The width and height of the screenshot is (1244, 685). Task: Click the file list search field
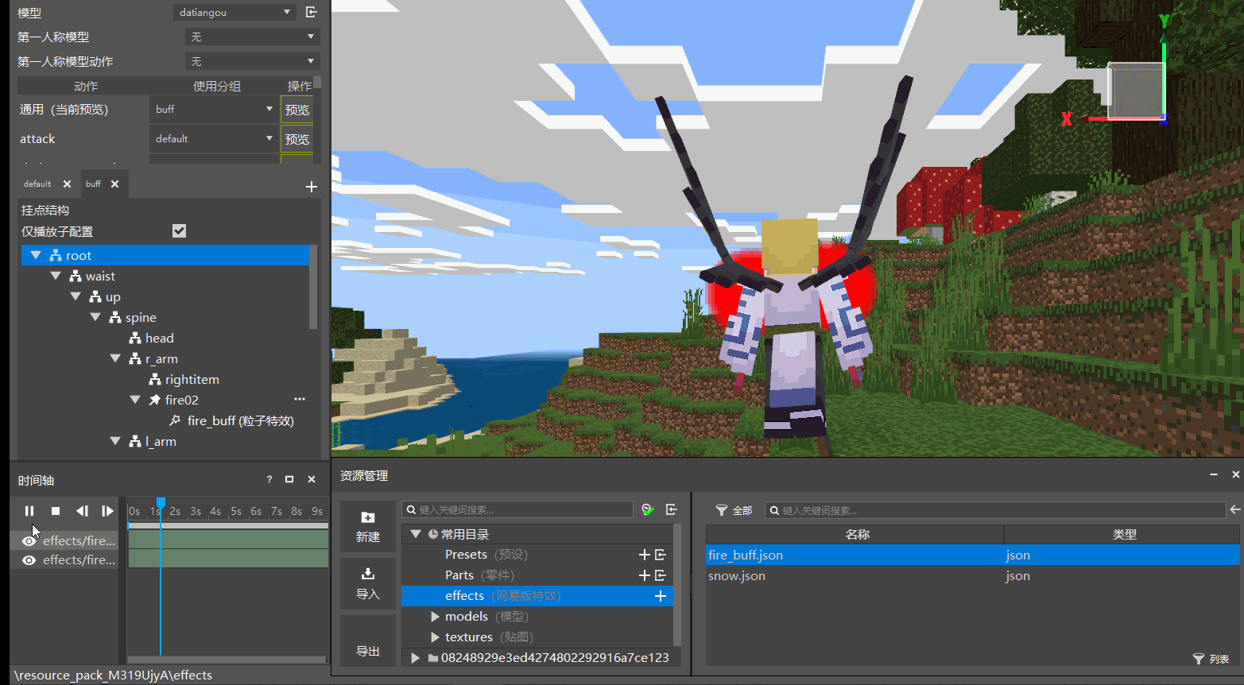pyautogui.click(x=995, y=510)
